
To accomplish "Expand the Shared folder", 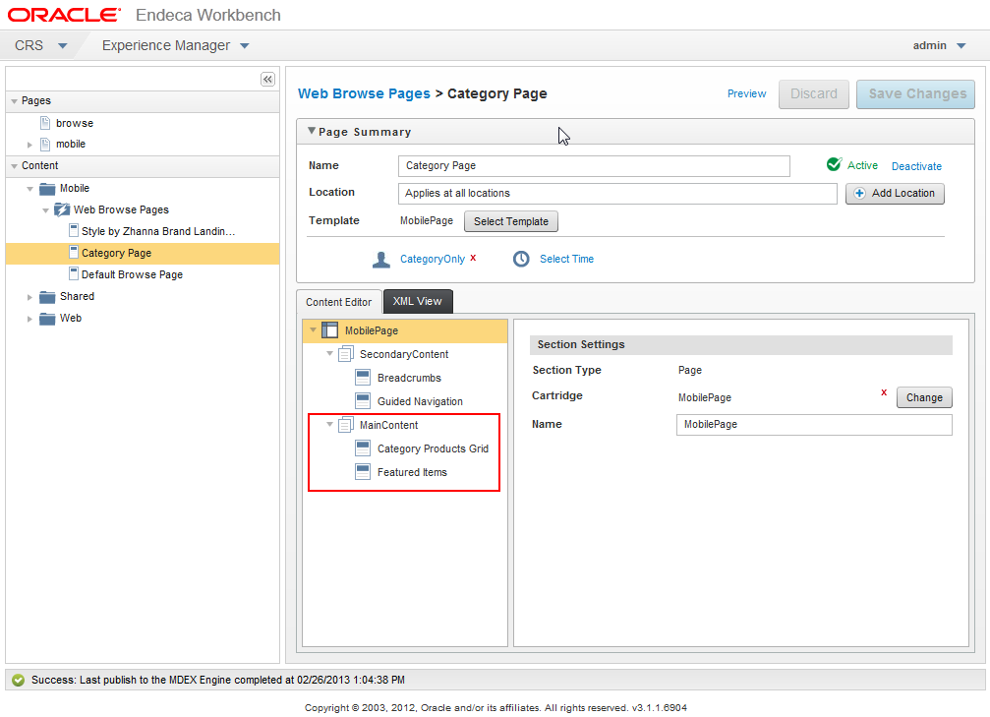I will [x=29, y=297].
